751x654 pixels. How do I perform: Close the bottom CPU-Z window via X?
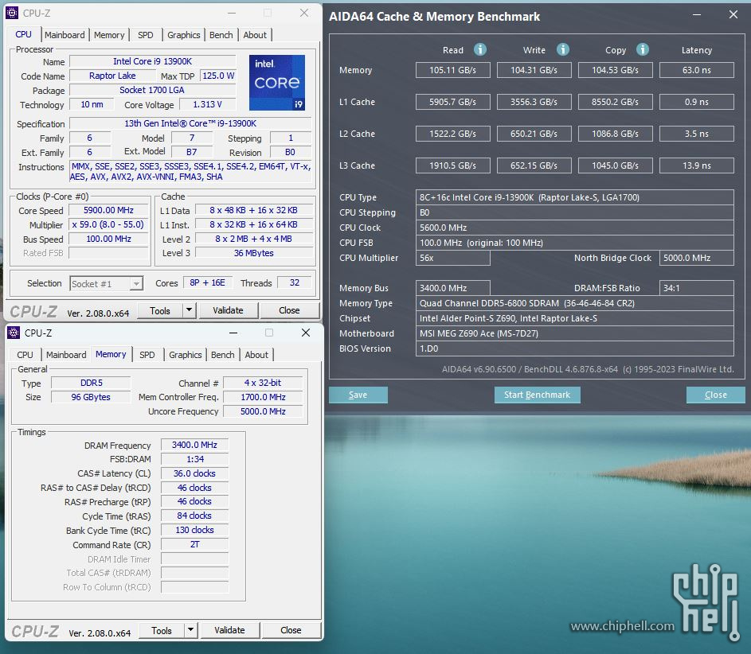tap(306, 333)
